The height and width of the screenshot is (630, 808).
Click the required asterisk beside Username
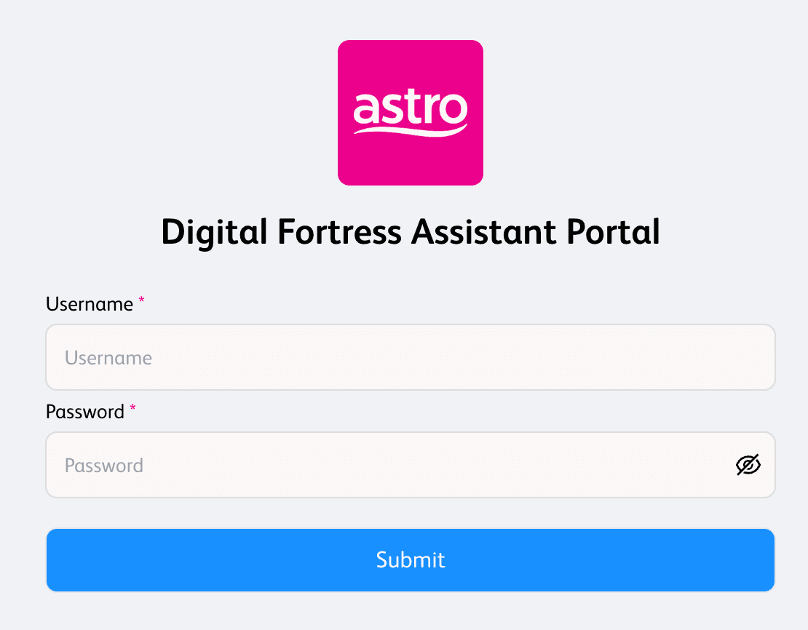pyautogui.click(x=140, y=301)
